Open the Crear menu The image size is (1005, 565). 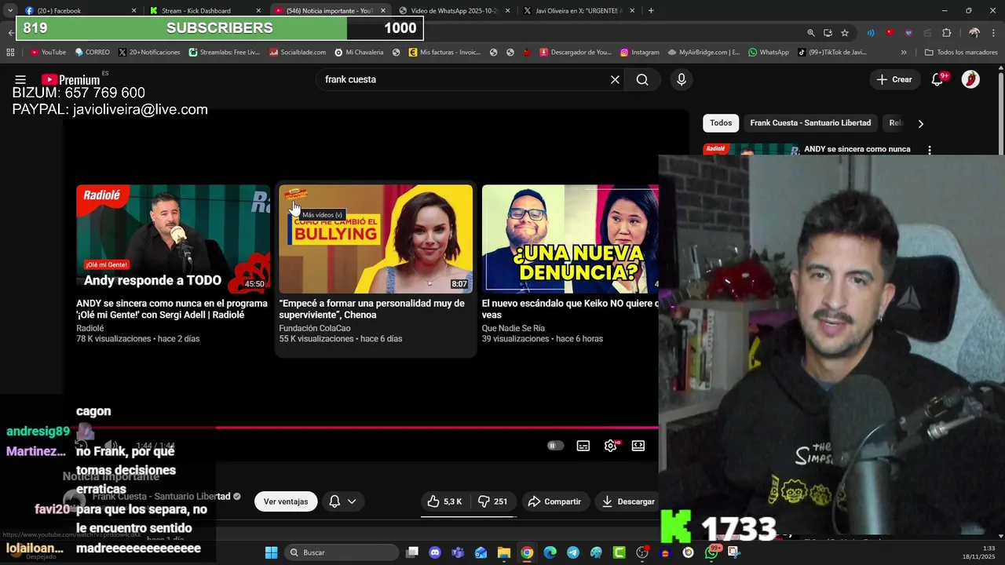(894, 79)
